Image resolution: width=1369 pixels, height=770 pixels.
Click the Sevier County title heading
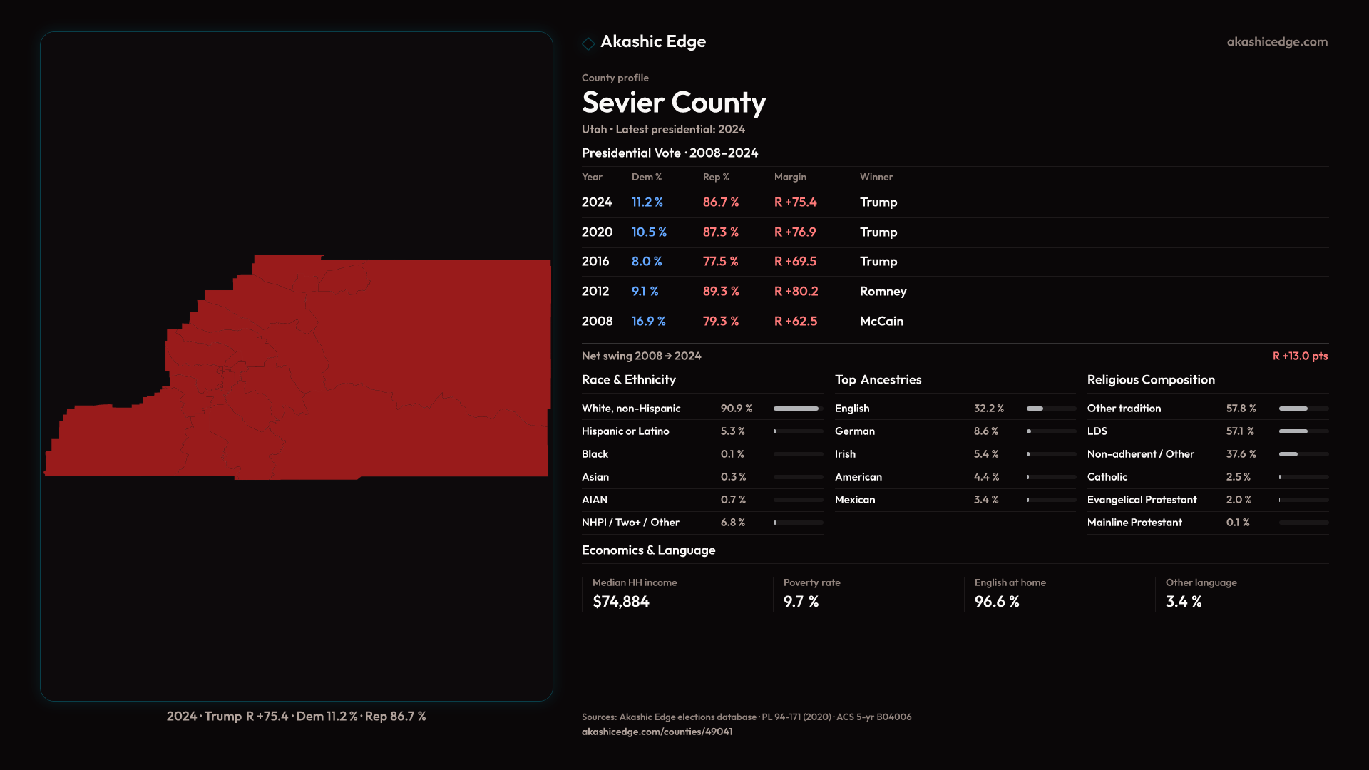(674, 103)
